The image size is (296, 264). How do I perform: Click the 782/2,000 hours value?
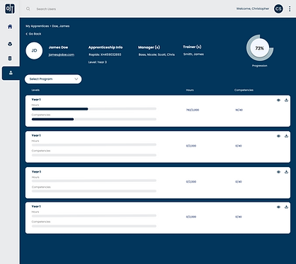[x=193, y=110]
